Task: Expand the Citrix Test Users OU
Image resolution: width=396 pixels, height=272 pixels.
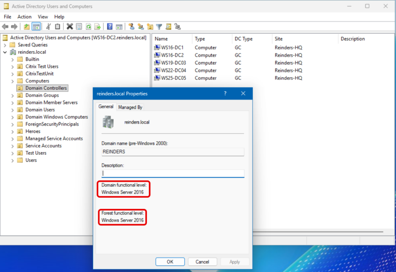Action: coord(12,67)
